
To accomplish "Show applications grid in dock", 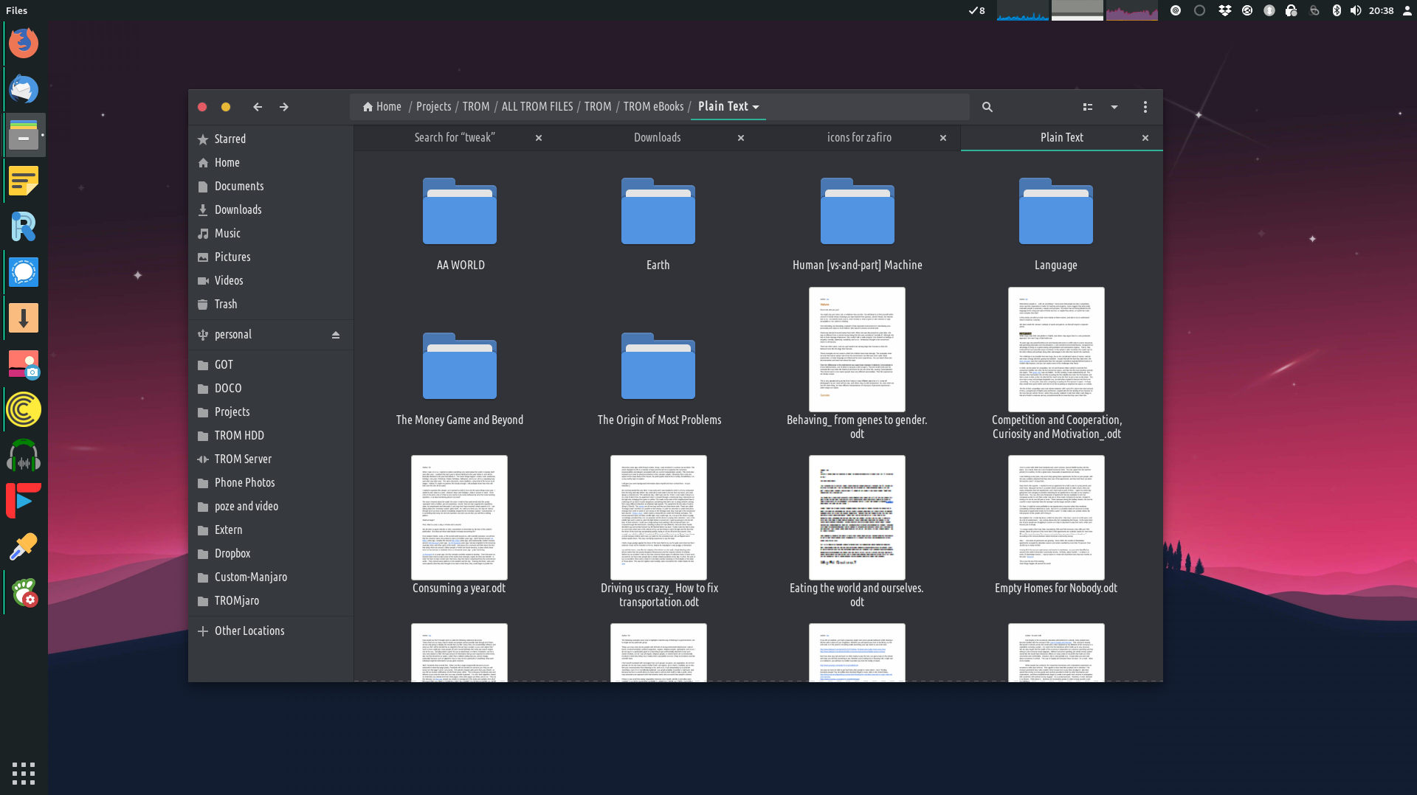I will 24,773.
